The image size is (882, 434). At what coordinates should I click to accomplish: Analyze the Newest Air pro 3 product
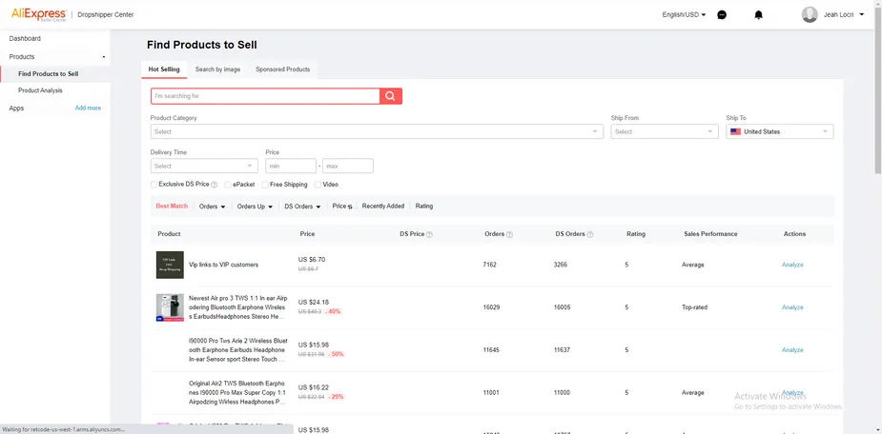tap(792, 307)
